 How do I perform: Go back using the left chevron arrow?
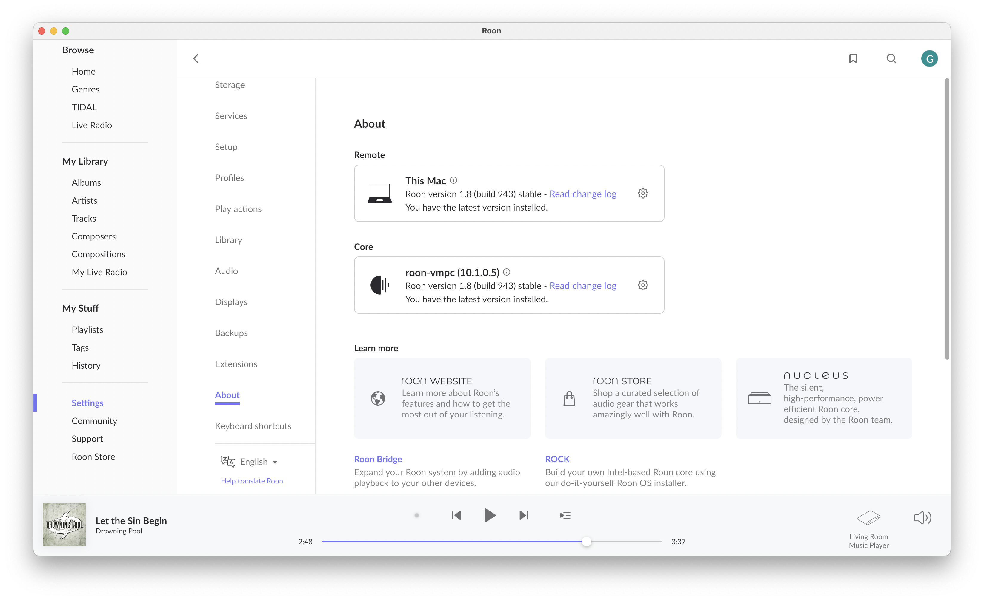tap(196, 59)
